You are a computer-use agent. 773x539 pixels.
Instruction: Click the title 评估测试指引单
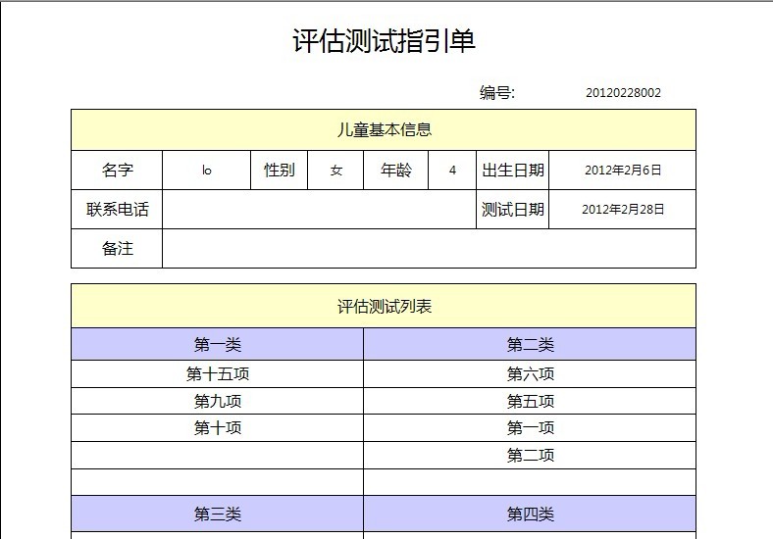coord(384,40)
